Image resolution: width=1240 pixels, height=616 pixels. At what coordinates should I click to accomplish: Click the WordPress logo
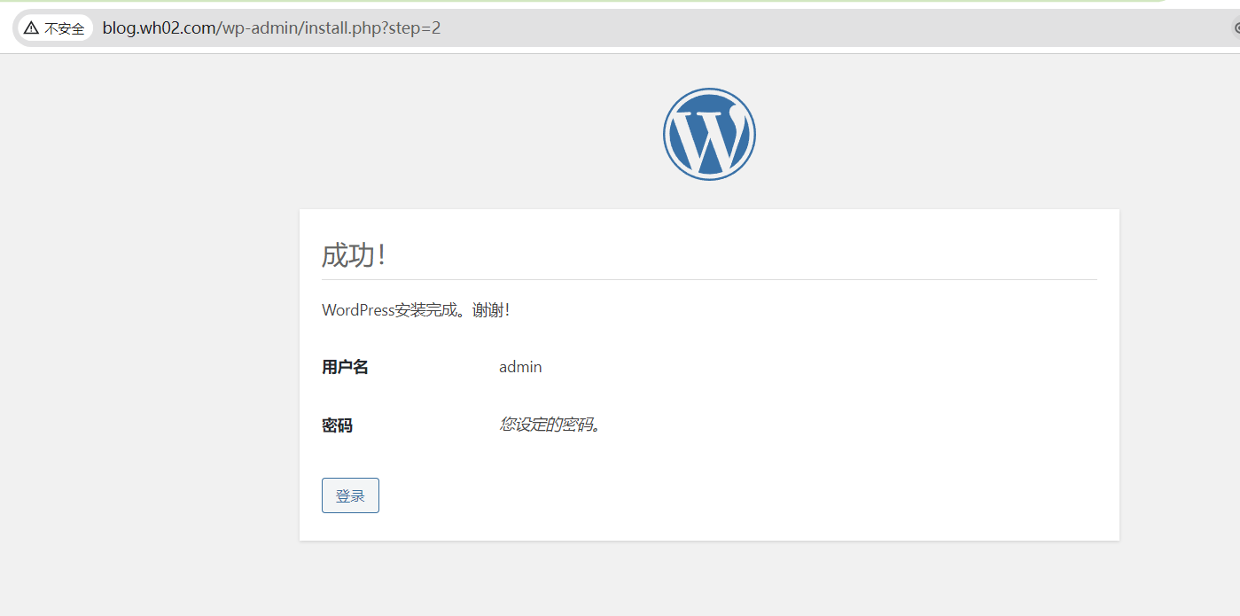point(709,134)
